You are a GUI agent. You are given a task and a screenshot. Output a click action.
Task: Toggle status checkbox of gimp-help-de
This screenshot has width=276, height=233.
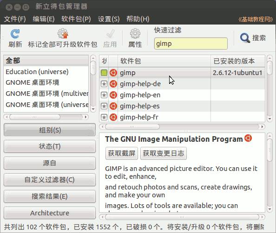point(104,84)
